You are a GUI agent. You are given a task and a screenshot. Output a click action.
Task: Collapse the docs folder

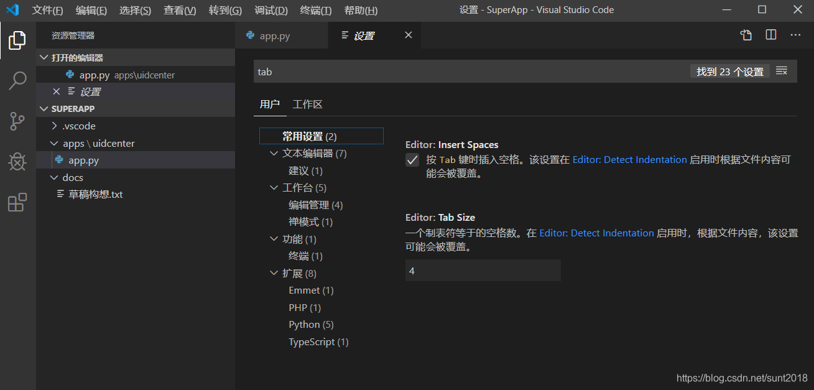(55, 177)
